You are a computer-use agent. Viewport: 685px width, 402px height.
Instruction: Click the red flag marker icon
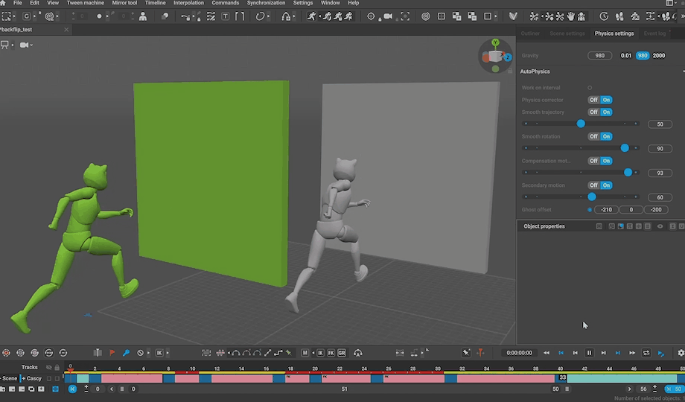112,353
